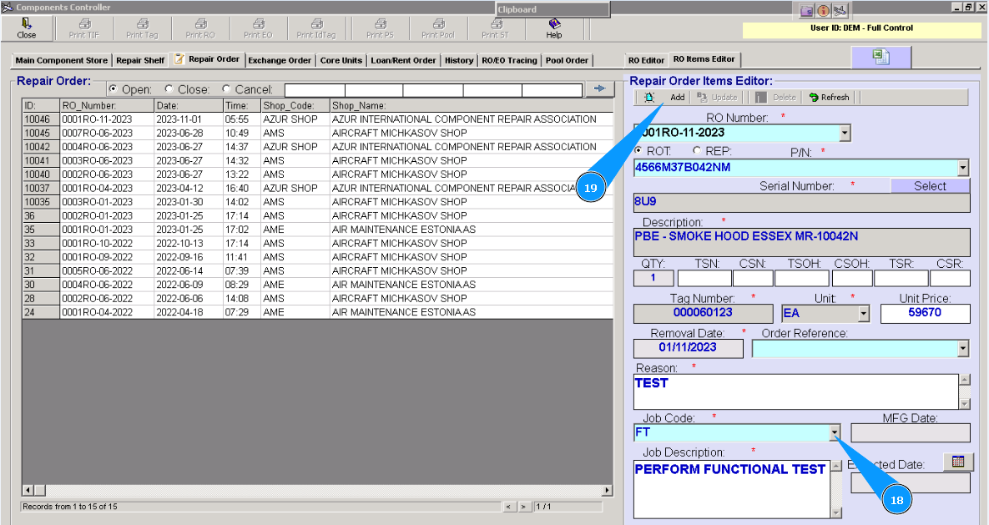Switch to Core Units tab
The height and width of the screenshot is (525, 989).
click(x=341, y=61)
